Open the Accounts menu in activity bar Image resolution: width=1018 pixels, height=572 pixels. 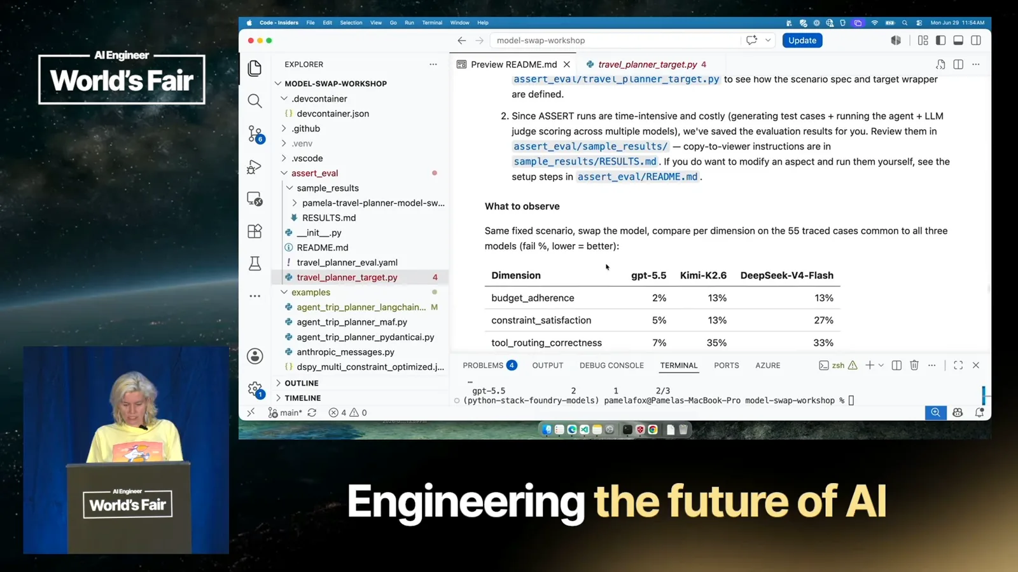point(254,356)
